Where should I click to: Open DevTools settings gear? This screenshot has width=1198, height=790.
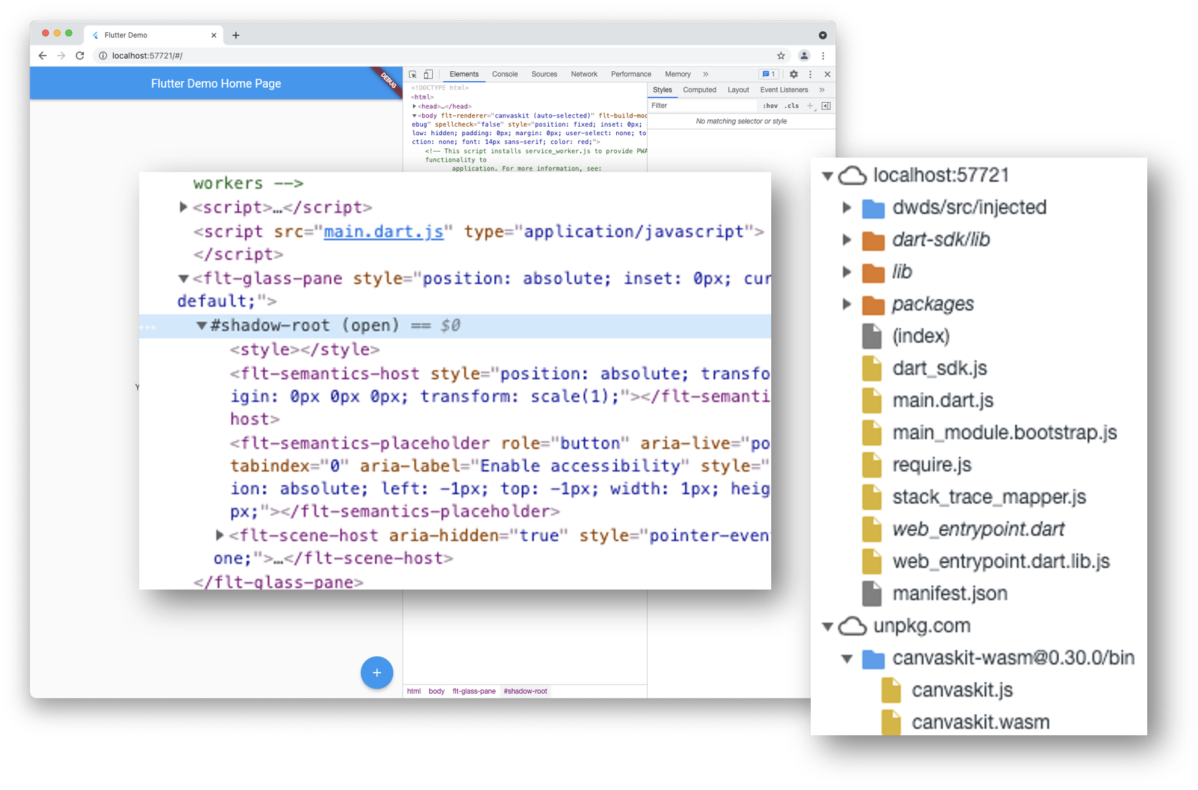pyautogui.click(x=794, y=75)
